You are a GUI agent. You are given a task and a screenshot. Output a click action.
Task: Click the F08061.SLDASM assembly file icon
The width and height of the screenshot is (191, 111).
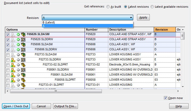coord(23,75)
